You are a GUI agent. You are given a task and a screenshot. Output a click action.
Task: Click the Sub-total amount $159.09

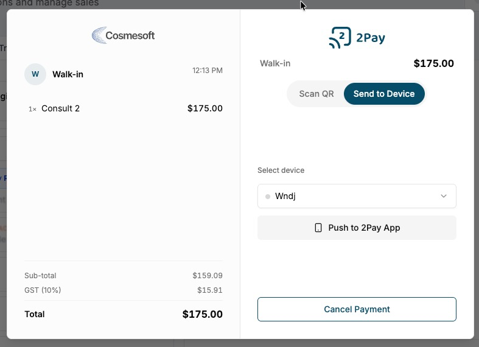(x=208, y=276)
